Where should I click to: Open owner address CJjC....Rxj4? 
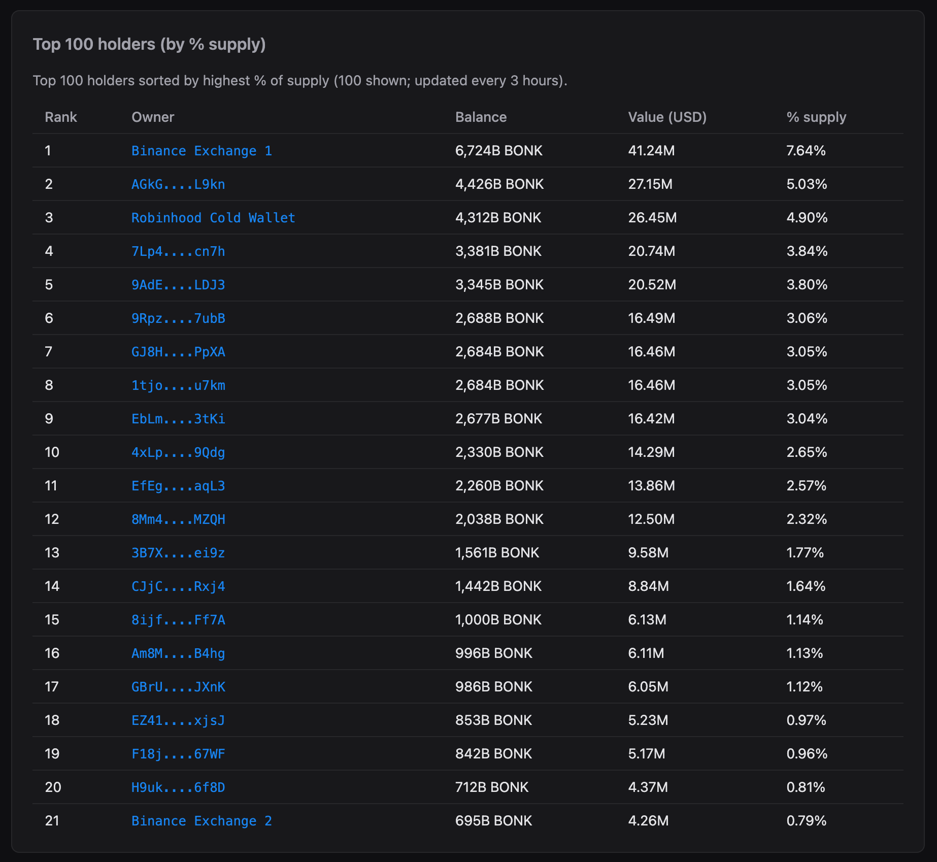point(178,586)
